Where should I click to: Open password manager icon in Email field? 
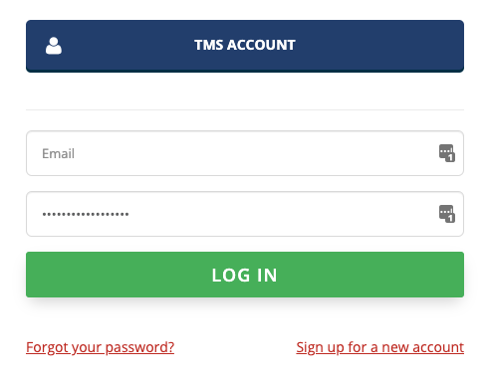pyautogui.click(x=447, y=153)
